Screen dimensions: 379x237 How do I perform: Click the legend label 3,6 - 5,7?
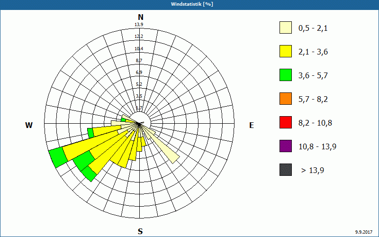coord(313,76)
